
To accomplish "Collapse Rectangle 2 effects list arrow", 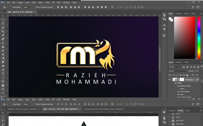I will tap(200, 80).
